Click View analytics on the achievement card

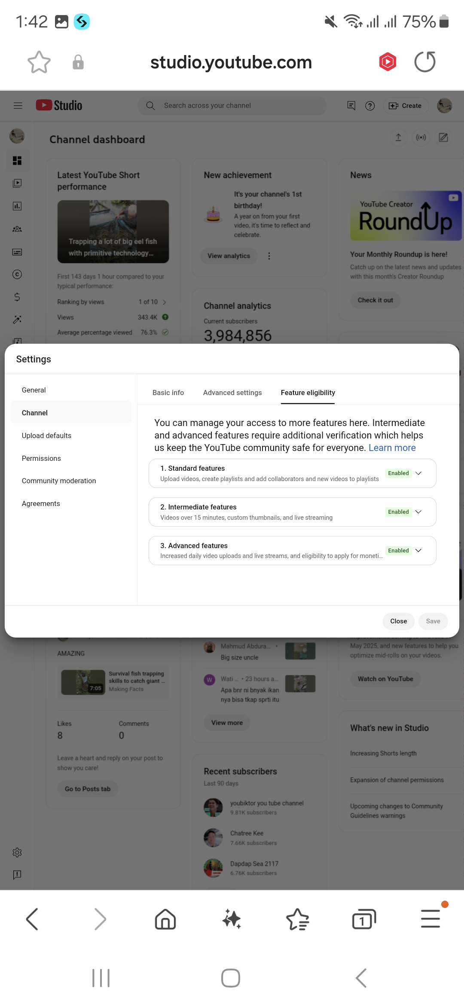click(x=229, y=256)
